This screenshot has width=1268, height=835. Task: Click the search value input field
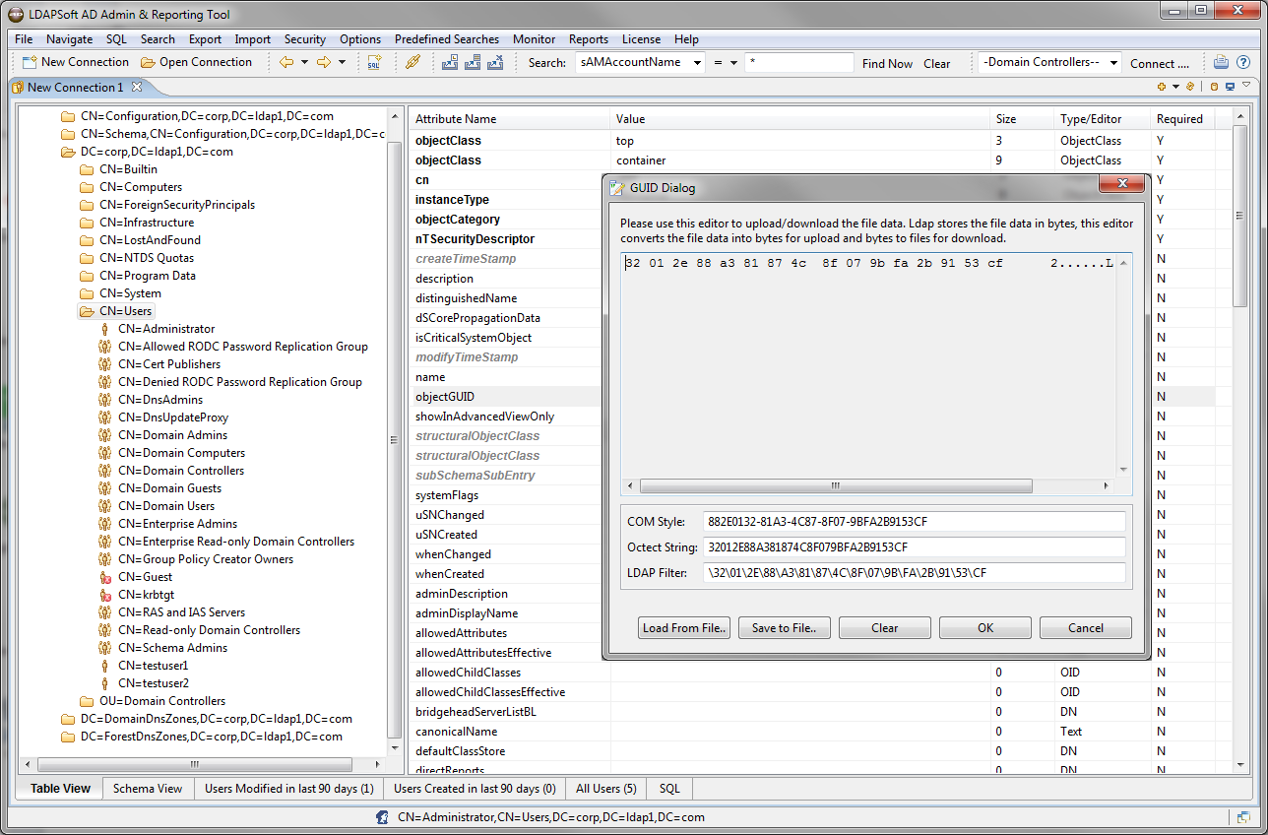798,62
